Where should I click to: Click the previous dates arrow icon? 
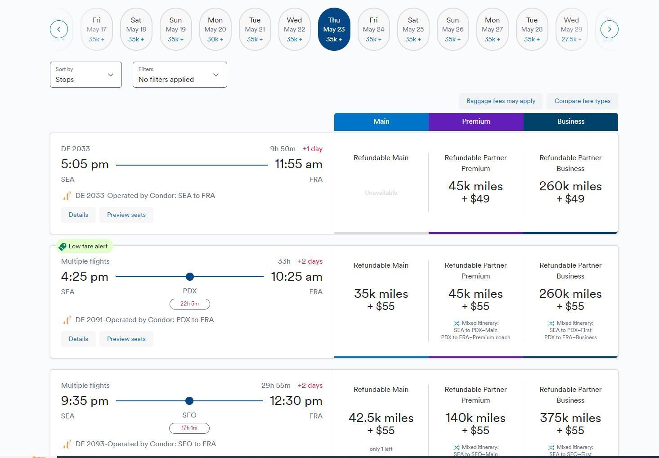[x=59, y=29]
